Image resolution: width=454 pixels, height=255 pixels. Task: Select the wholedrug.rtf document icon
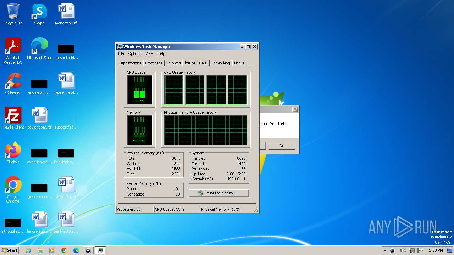pyautogui.click(x=66, y=187)
